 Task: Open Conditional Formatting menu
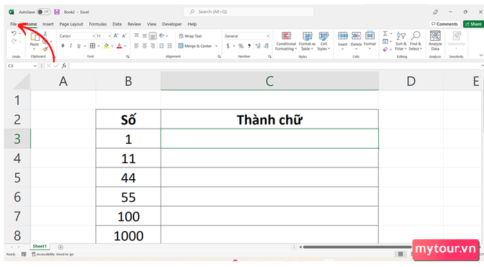tap(286, 41)
